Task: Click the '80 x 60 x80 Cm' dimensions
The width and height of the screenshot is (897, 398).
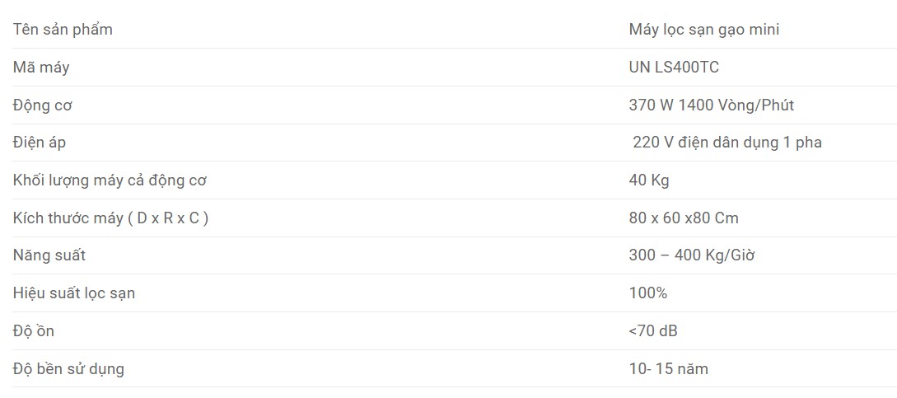Action: pyautogui.click(x=683, y=218)
